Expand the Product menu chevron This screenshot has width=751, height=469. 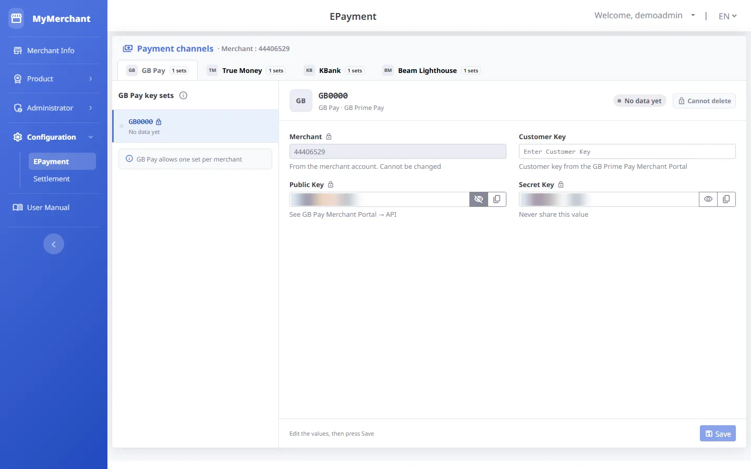(x=91, y=79)
